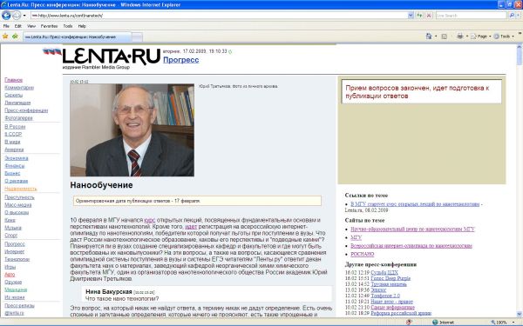Viewport: 523px width, 326px height.
Task: Open the Favorites menu
Action: (49, 26)
